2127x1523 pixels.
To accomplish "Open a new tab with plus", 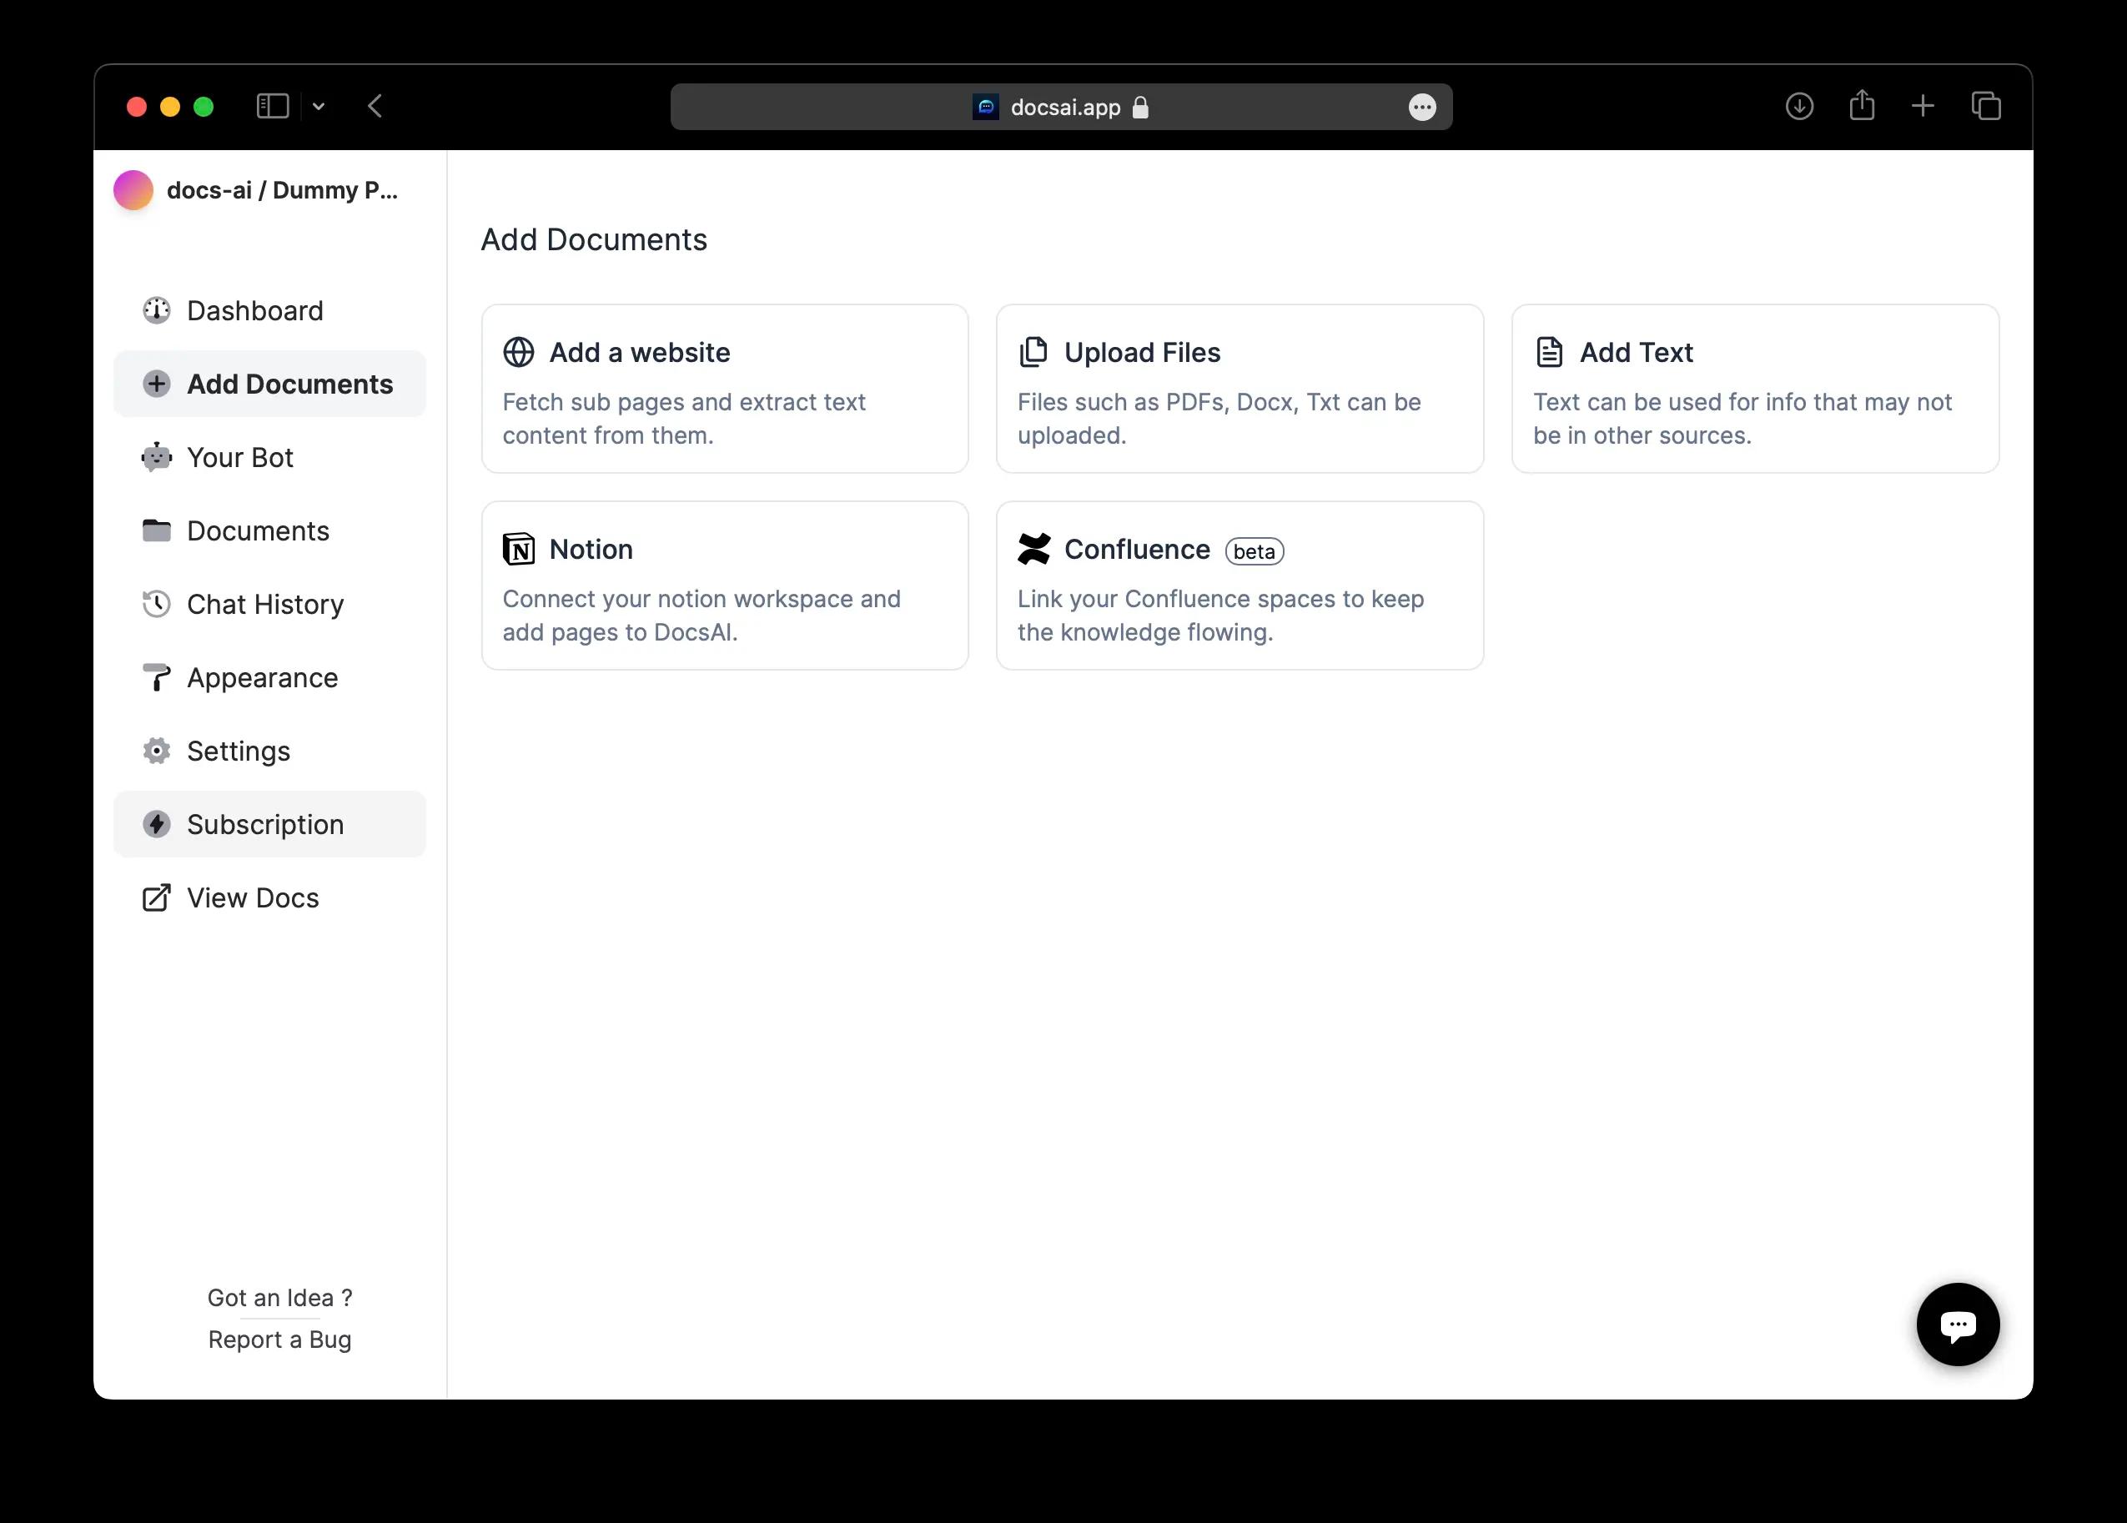I will click(x=1923, y=107).
